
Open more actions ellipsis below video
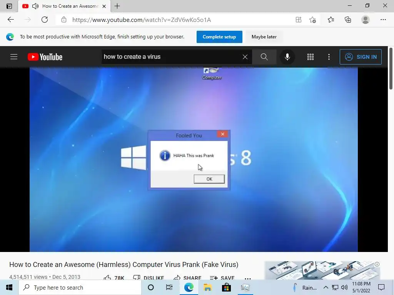point(247,278)
